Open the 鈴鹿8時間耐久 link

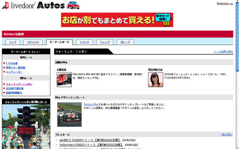(14, 93)
